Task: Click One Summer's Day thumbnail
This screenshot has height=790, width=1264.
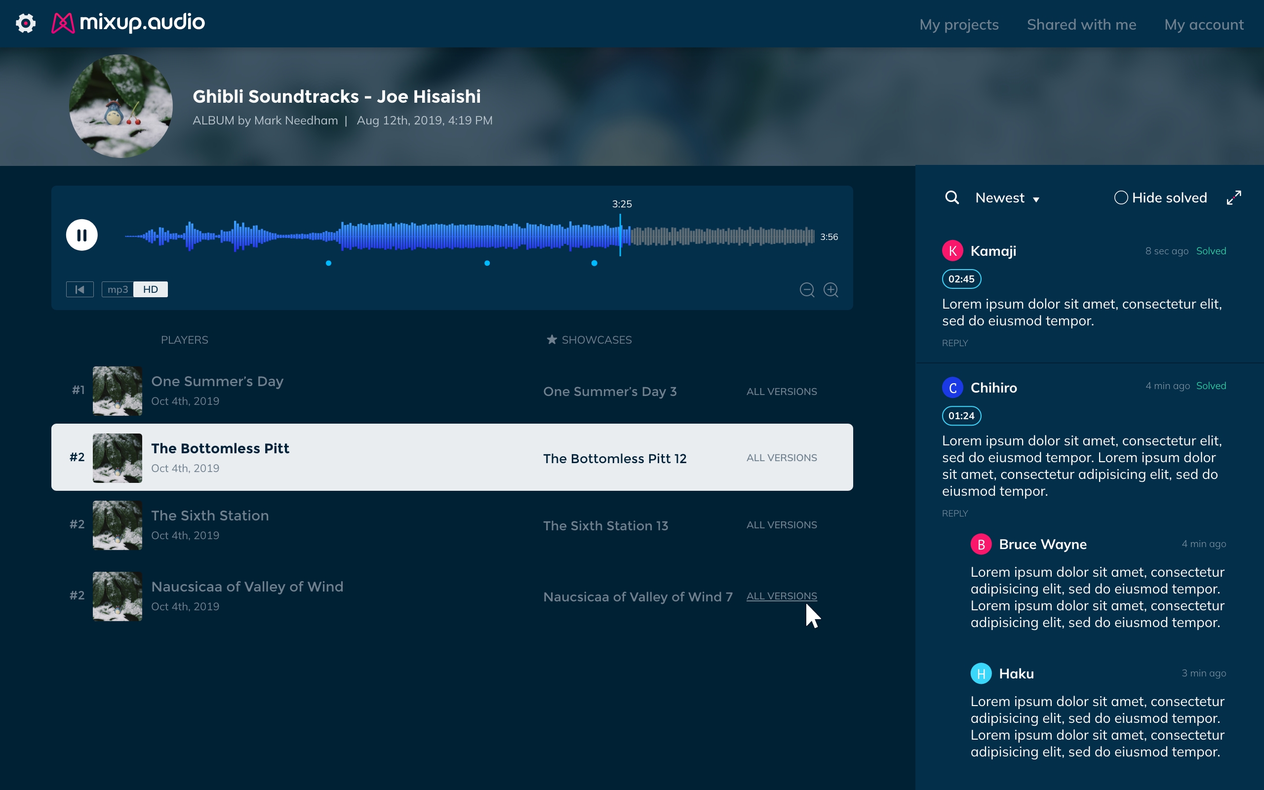Action: 117,391
